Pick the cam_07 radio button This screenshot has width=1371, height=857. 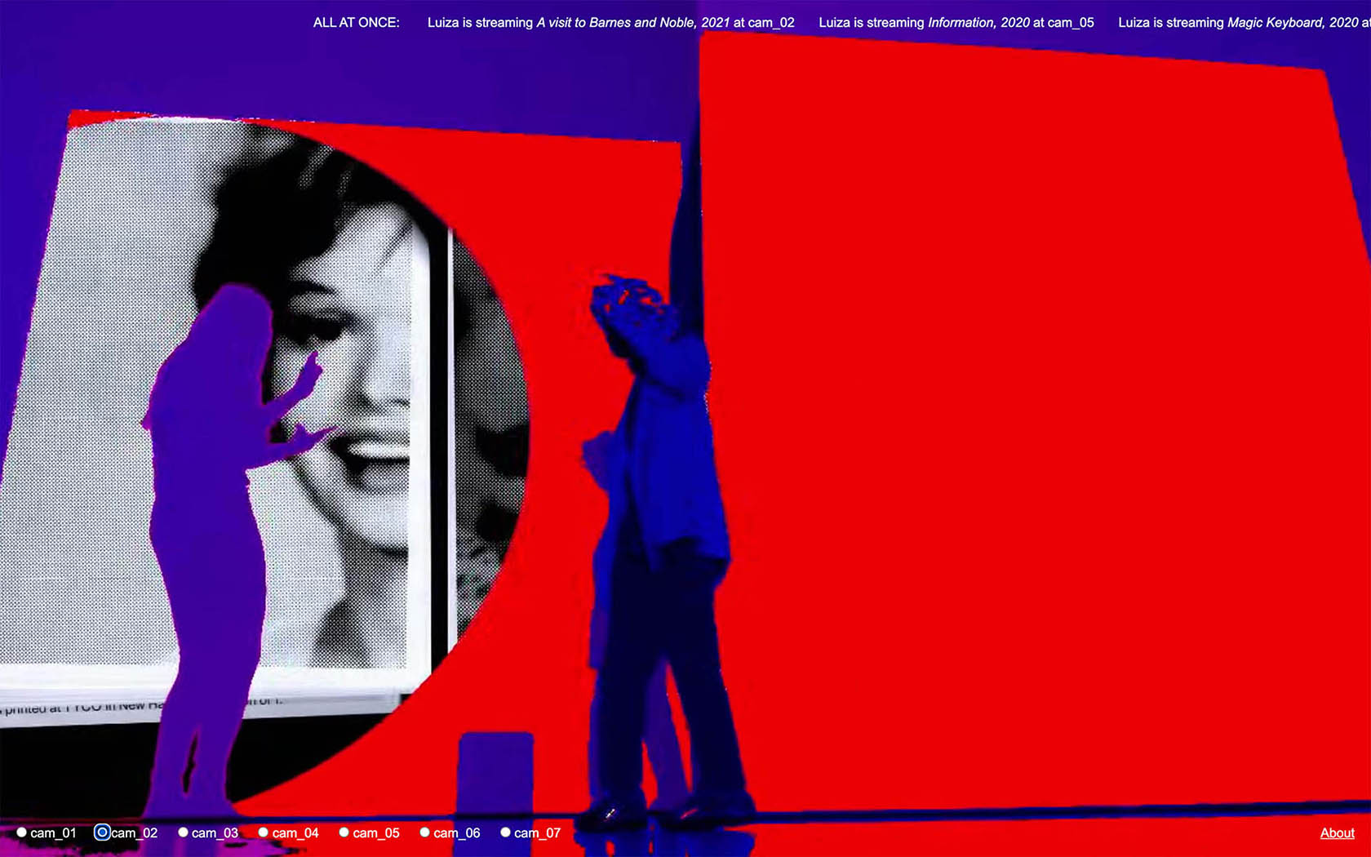click(506, 833)
